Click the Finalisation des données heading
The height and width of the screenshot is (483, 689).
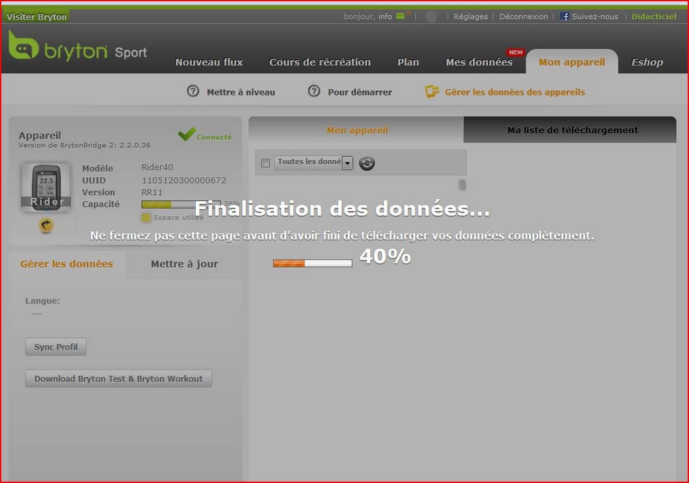point(342,209)
